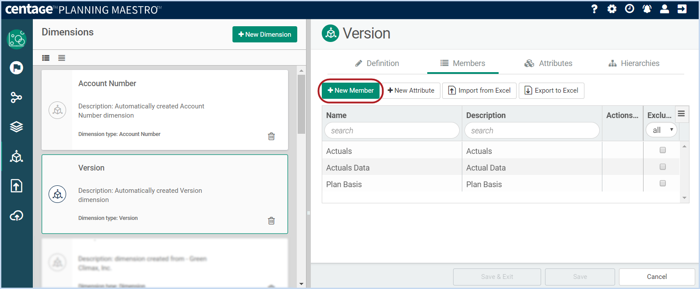Delete the Account Number dimension

[271, 136]
